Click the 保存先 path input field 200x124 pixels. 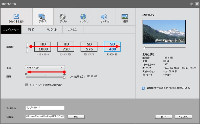tap(45, 117)
